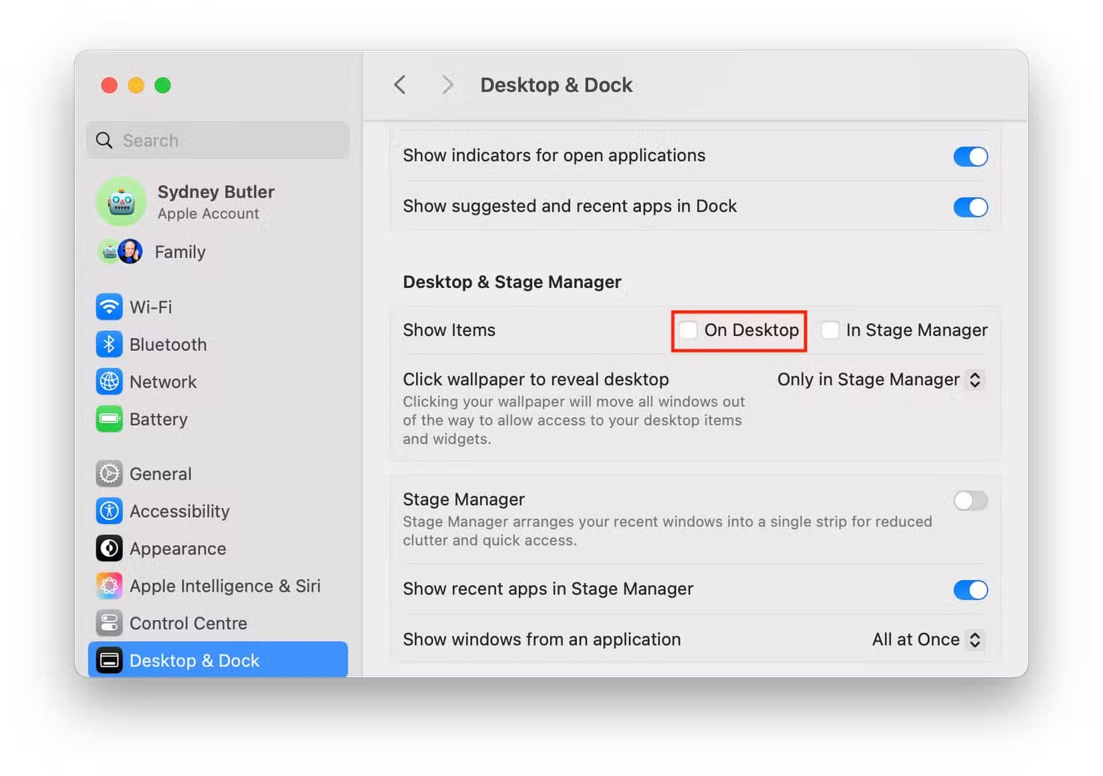The height and width of the screenshot is (776, 1103).
Task: Open the Only in Stage Manager dropdown
Action: click(879, 380)
